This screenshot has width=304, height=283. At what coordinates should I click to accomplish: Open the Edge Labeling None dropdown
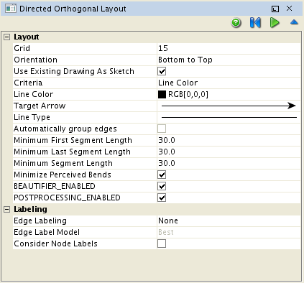coord(229,221)
